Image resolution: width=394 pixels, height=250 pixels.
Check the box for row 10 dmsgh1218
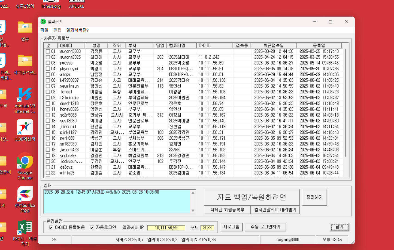(x=48, y=103)
